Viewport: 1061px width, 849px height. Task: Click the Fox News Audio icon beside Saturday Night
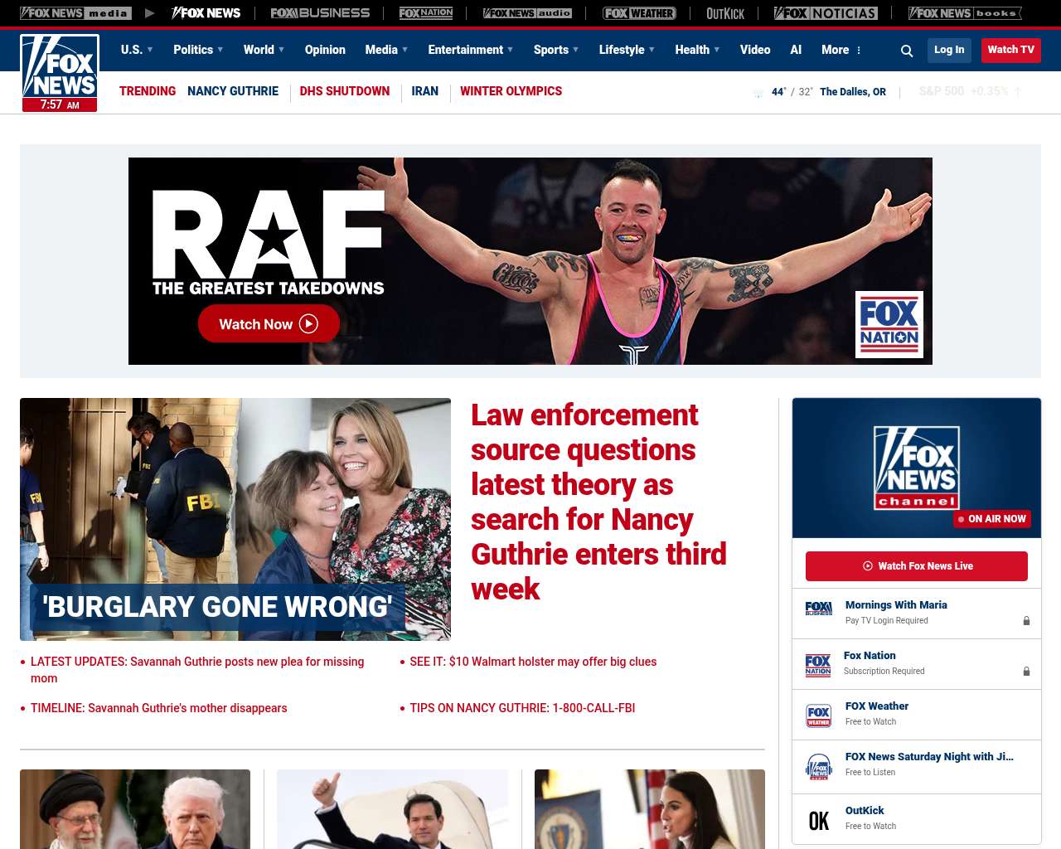click(818, 767)
